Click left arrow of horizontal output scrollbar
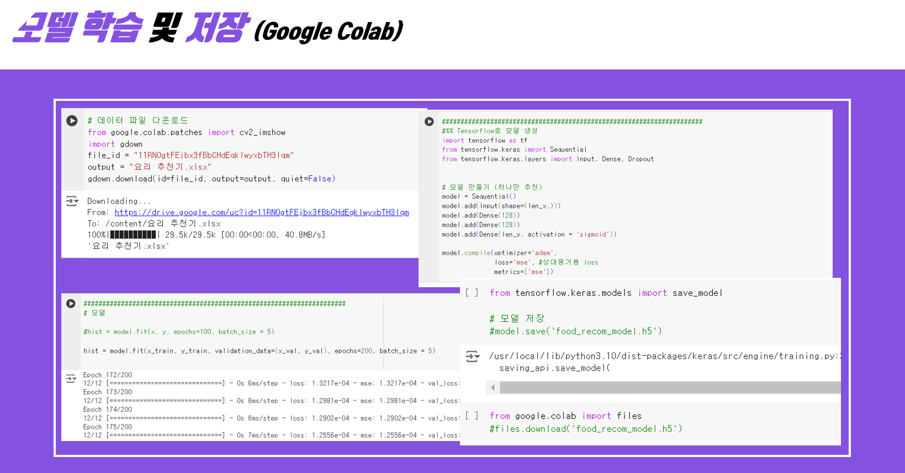Viewport: 905px width, 473px height. coord(493,388)
